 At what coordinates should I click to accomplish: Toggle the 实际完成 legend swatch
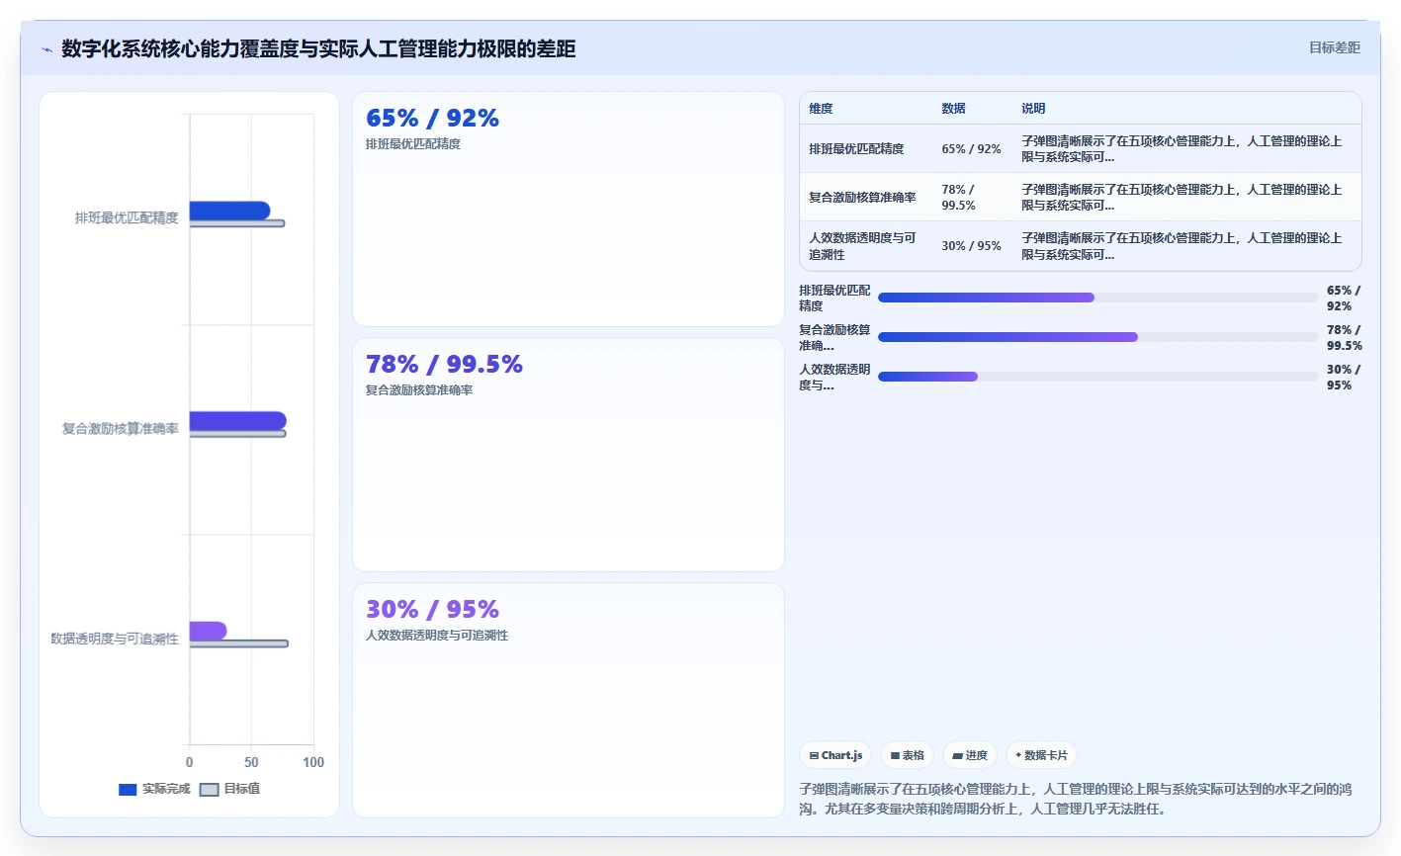(128, 789)
